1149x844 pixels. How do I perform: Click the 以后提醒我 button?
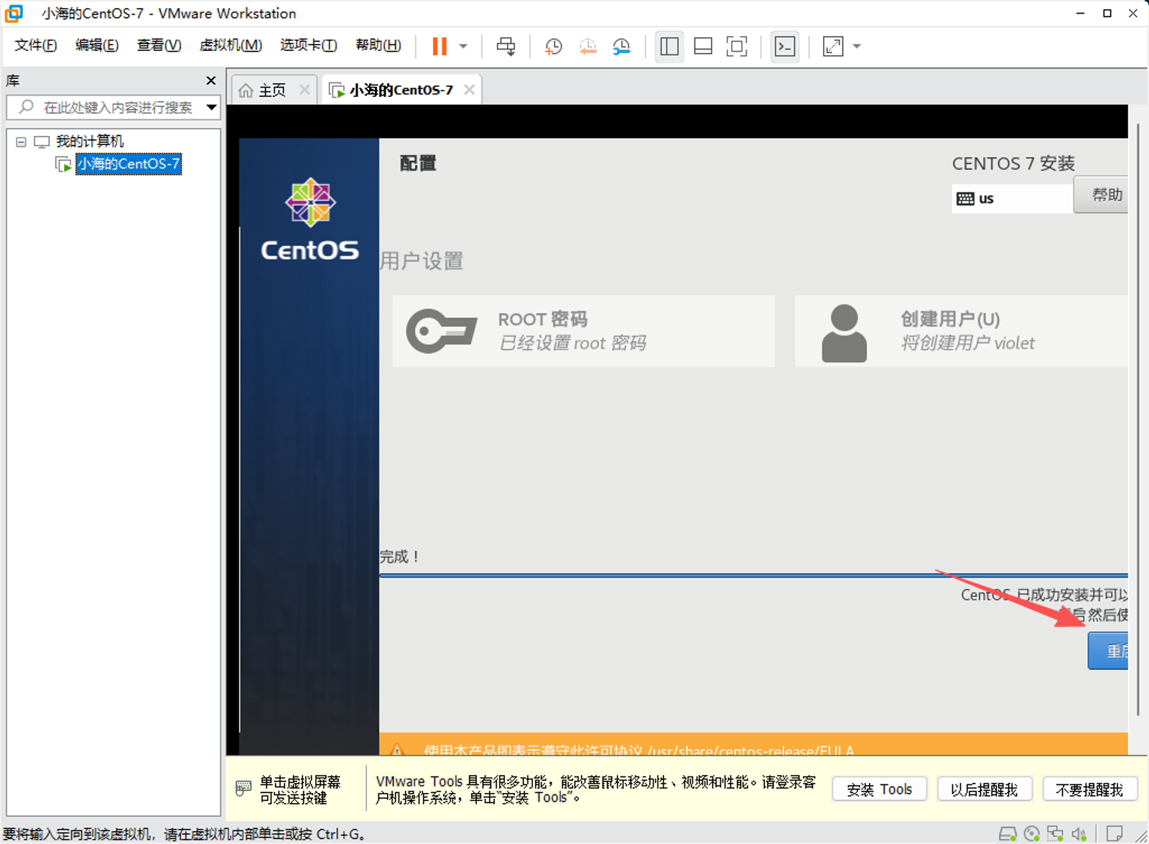985,789
